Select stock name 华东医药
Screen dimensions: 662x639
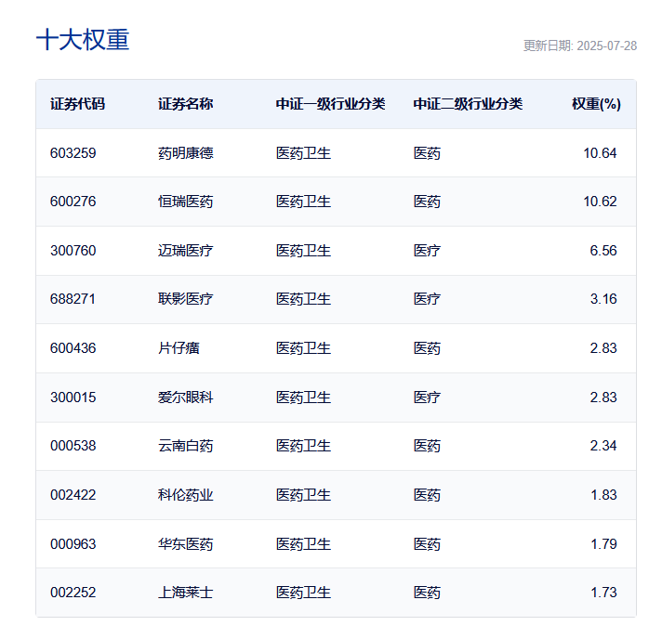tap(185, 544)
